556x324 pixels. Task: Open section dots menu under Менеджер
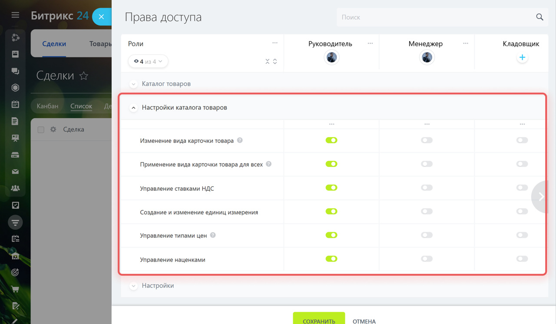click(x=427, y=124)
